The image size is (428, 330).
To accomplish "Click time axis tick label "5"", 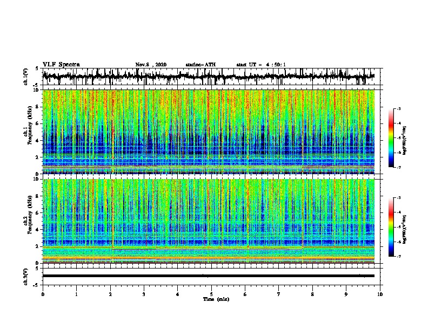I will 211,294.
